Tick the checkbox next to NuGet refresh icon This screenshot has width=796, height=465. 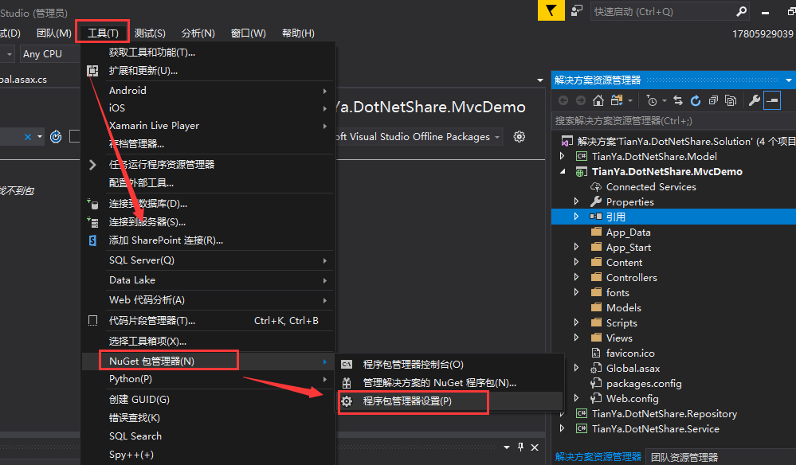click(75, 136)
